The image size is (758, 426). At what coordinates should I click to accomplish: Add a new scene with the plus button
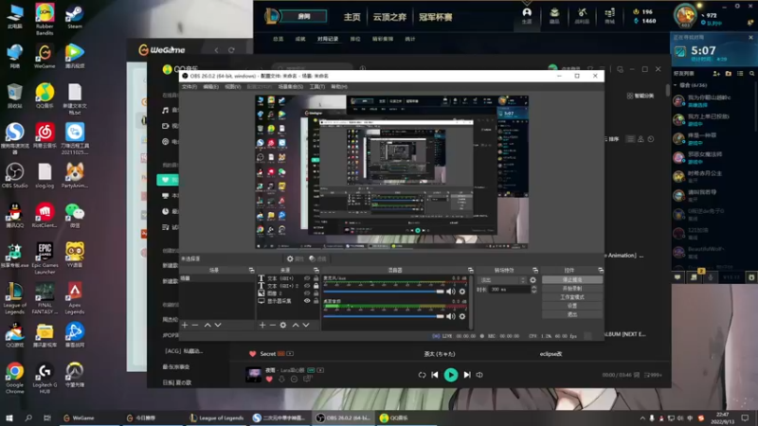tap(185, 325)
